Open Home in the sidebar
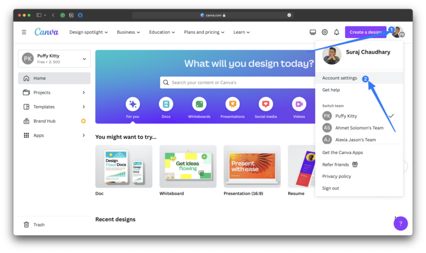This screenshot has width=426, height=253. [x=54, y=78]
